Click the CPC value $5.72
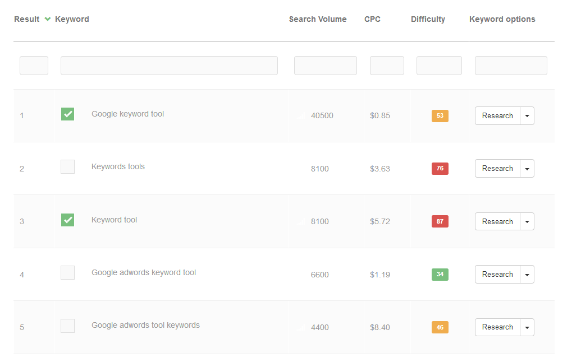This screenshot has height=362, width=581. [380, 221]
